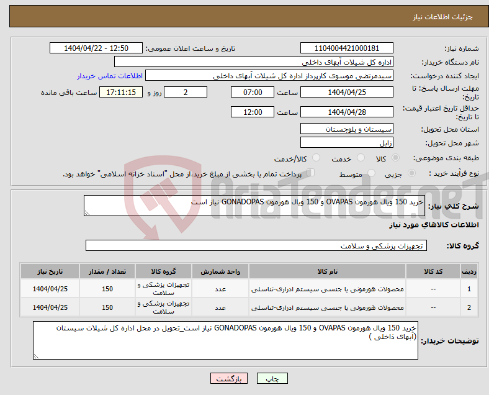Screen dimensions: 489x395
Task: Click the واحد شمارش column header
Action: 220,271
